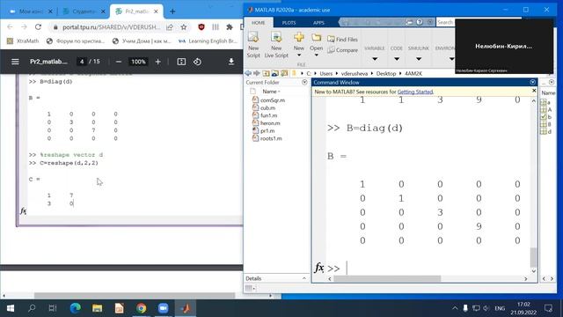Screen dimensions: 563x317
Task: Click the PDF page number field
Action: tap(82, 62)
